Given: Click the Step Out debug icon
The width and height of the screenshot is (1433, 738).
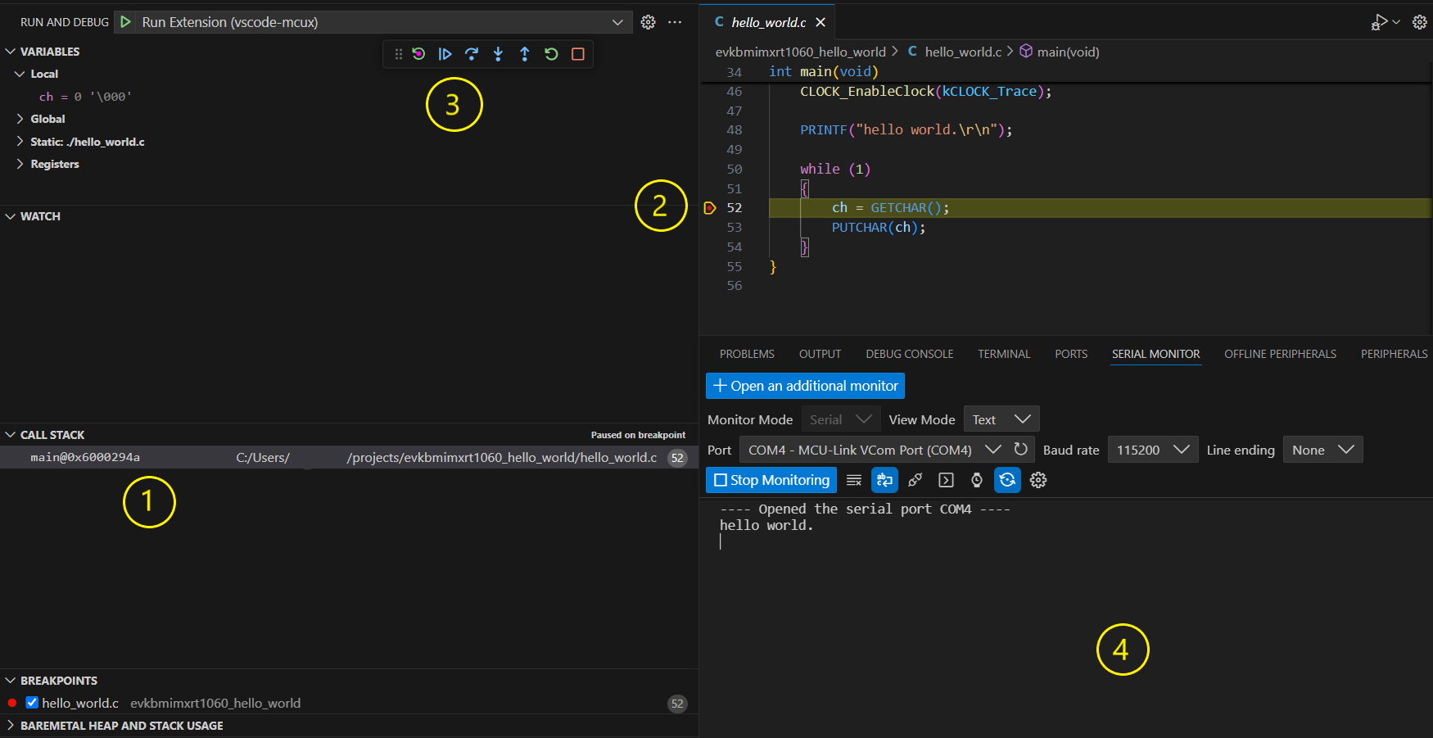Looking at the screenshot, I should pos(525,54).
